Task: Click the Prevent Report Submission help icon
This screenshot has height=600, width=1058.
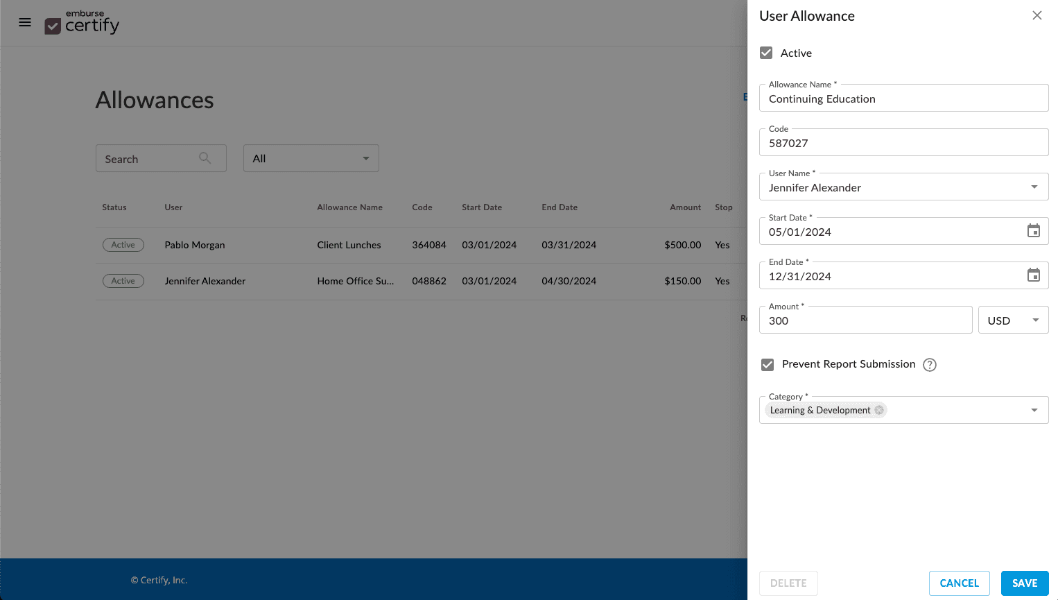Action: coord(930,365)
